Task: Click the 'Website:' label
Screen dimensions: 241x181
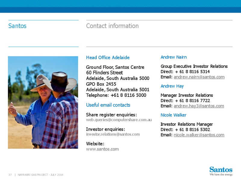Action: pos(95,144)
